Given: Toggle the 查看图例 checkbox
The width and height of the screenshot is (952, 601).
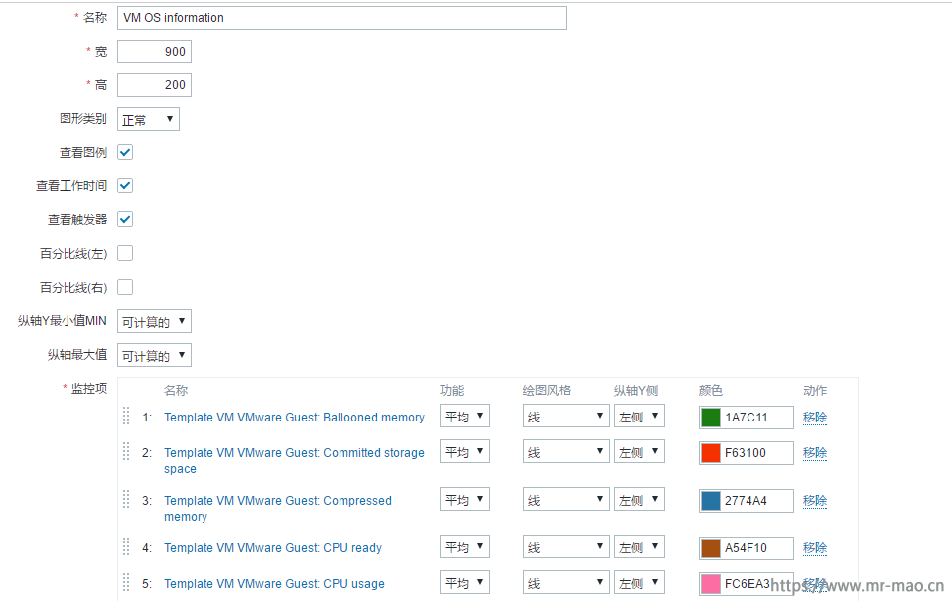Looking at the screenshot, I should pos(125,152).
